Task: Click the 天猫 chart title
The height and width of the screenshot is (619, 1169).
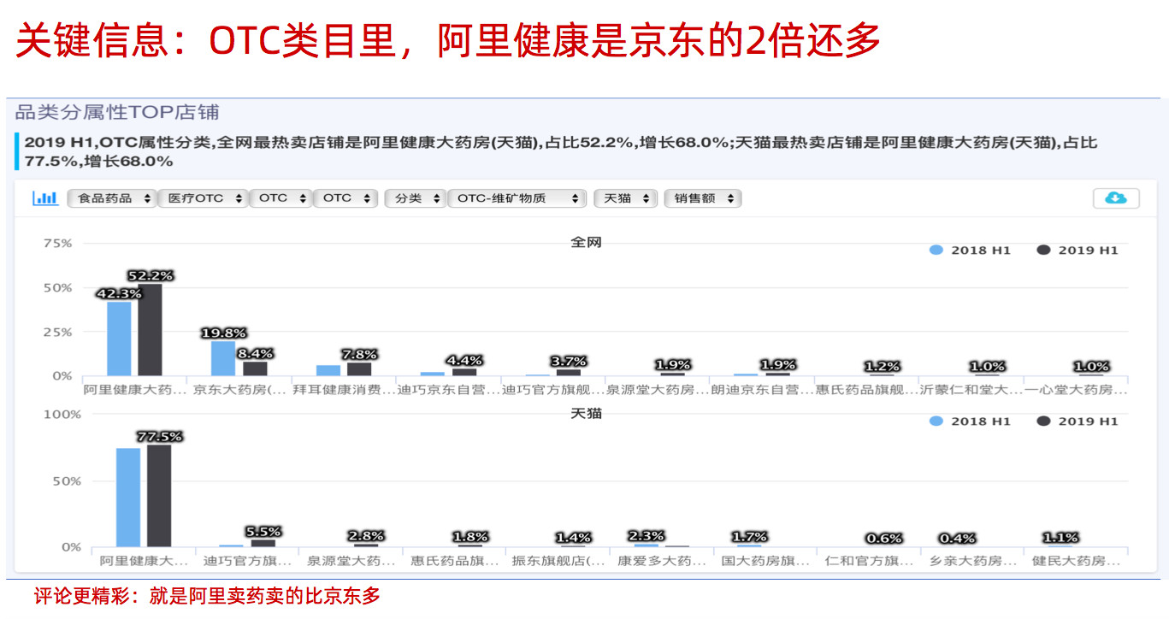Action: pos(587,413)
